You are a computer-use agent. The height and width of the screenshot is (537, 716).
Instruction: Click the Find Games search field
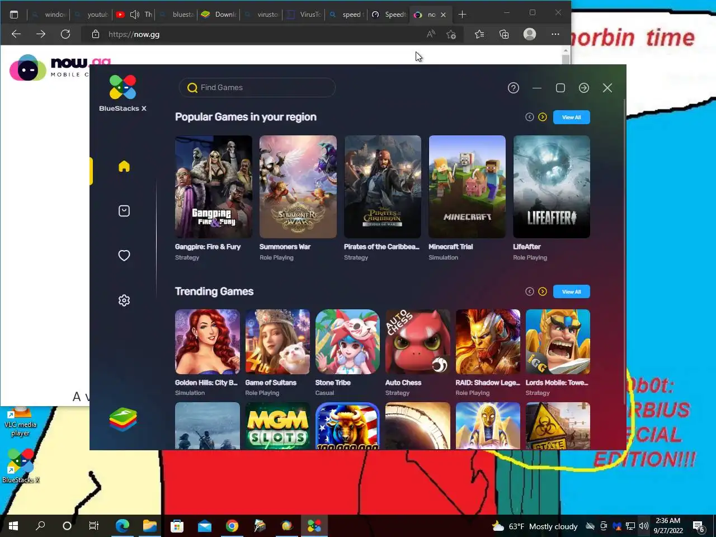tap(257, 87)
